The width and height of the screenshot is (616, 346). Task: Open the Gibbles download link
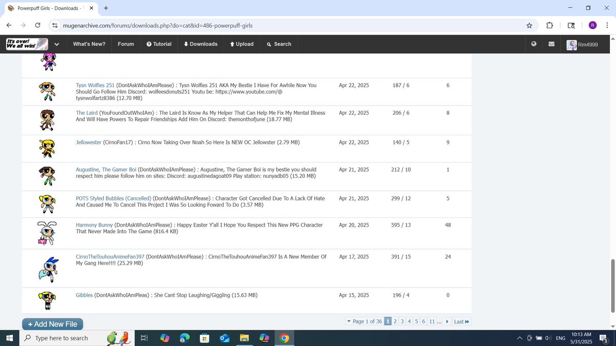[x=84, y=295]
